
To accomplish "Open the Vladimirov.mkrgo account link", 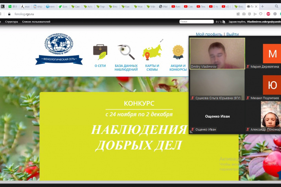I will (x=264, y=22).
